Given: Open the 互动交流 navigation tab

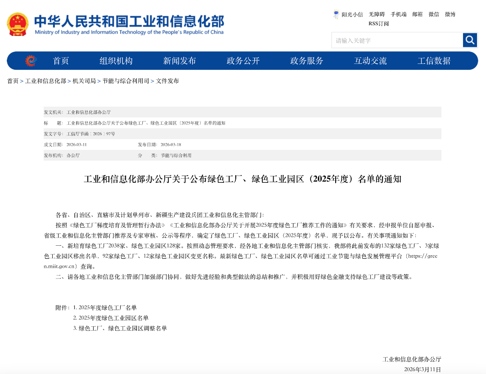Looking at the screenshot, I should click(x=370, y=61).
